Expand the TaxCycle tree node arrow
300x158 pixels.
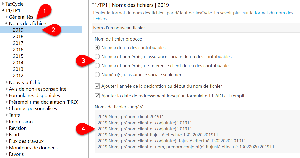[x=3, y=4]
